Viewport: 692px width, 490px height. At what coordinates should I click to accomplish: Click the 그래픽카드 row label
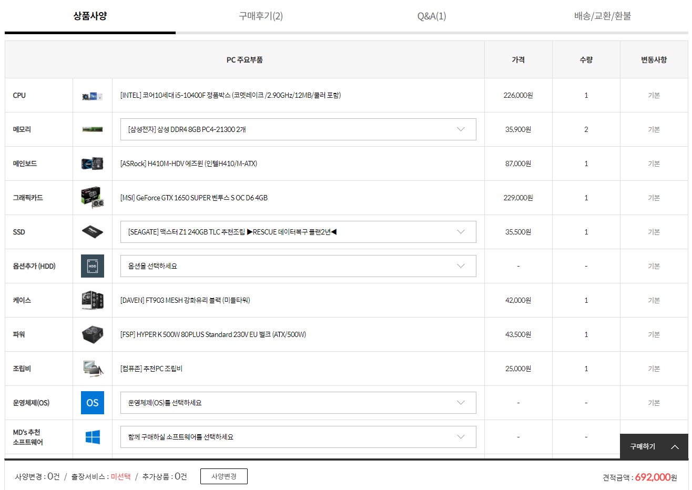(x=28, y=198)
